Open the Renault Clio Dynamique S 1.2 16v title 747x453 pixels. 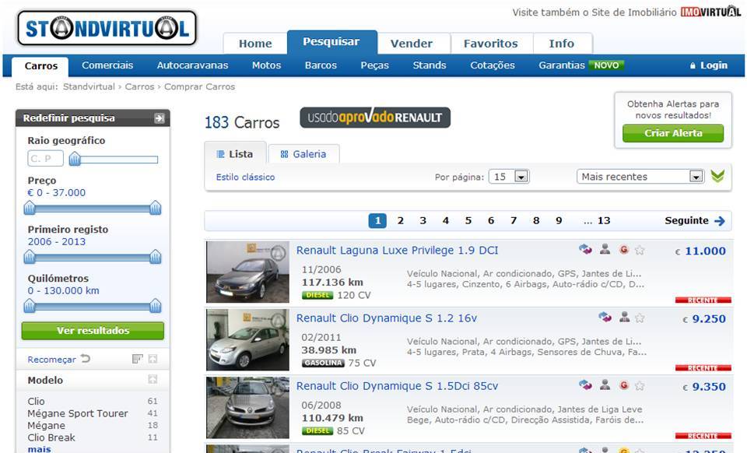(x=387, y=318)
